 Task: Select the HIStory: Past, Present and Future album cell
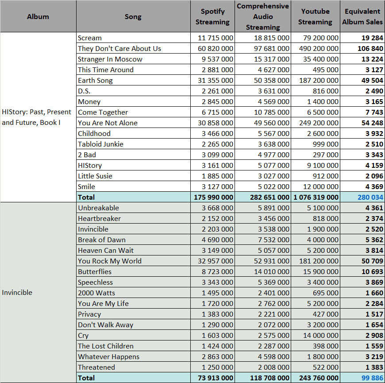click(38, 117)
